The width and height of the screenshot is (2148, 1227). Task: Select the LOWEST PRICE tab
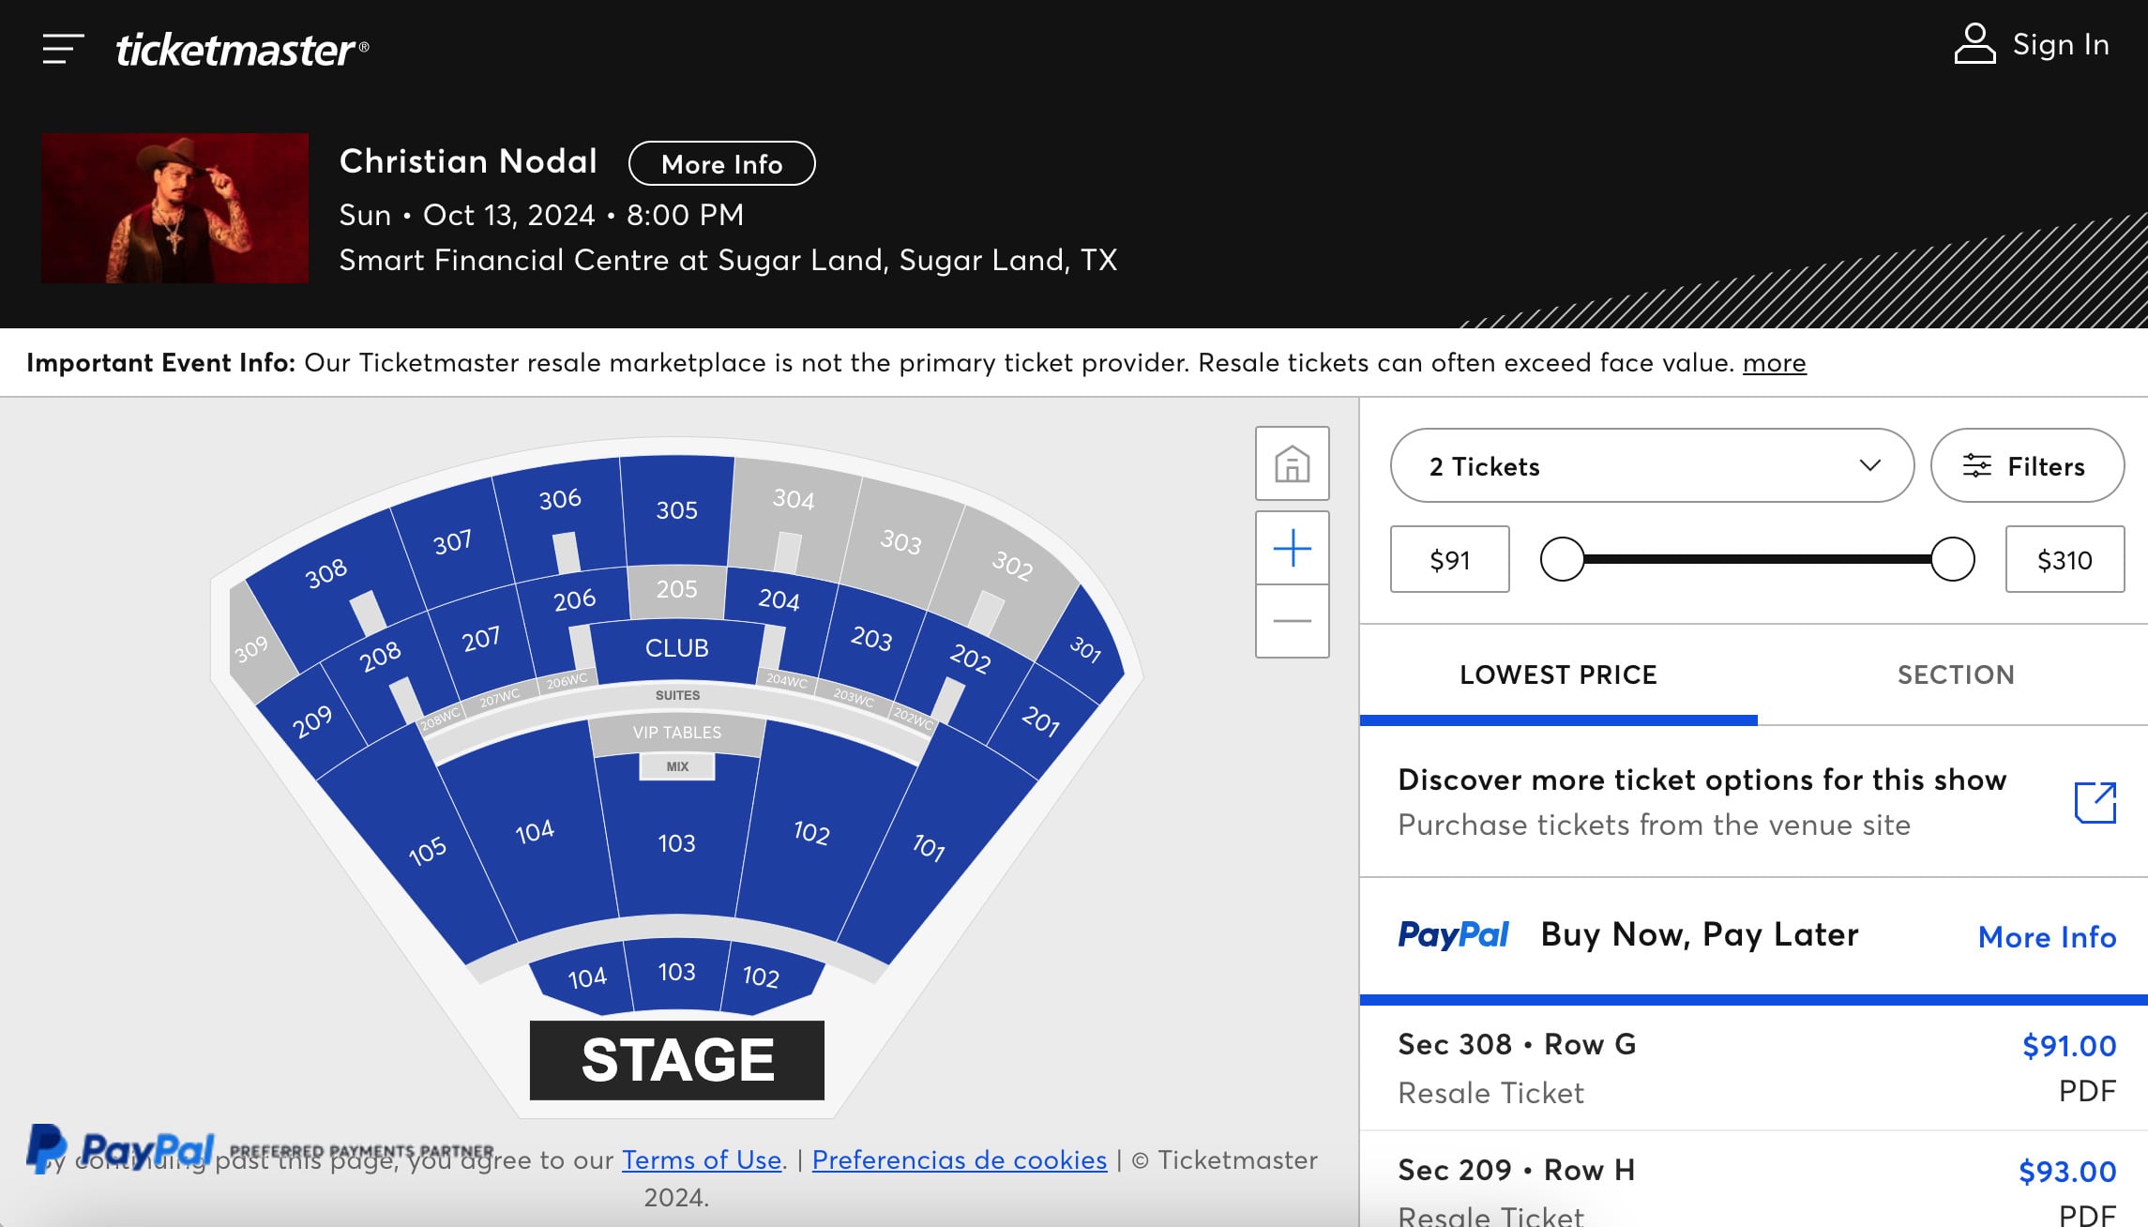pyautogui.click(x=1558, y=674)
